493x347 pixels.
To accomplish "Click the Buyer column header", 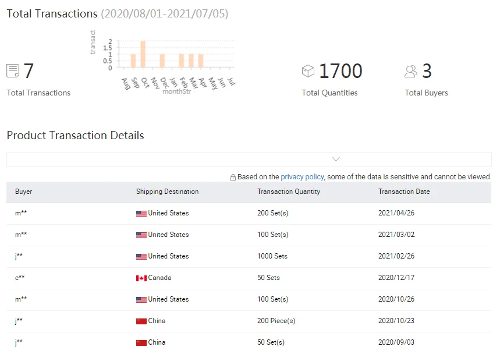I will (24, 192).
